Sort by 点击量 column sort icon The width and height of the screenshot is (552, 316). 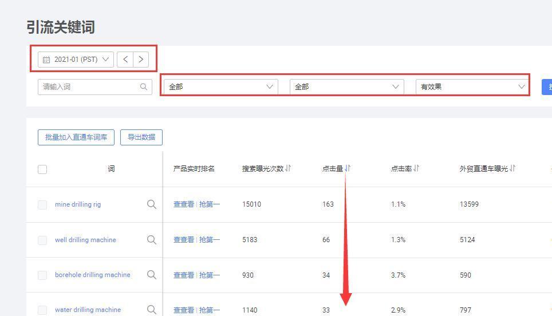coord(348,168)
